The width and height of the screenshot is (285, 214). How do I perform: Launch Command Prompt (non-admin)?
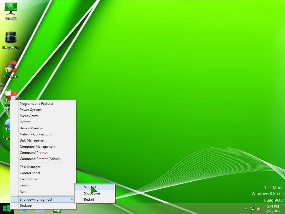pos(43,153)
